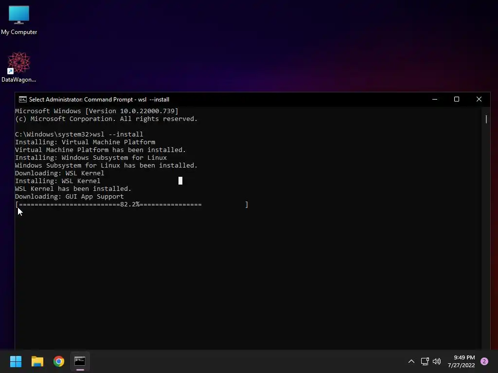Open the Windows Start menu

16,361
